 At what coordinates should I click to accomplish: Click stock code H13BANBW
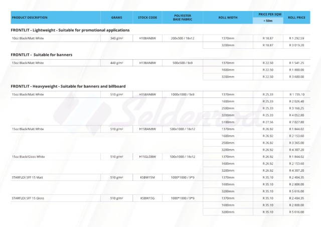(147, 63)
